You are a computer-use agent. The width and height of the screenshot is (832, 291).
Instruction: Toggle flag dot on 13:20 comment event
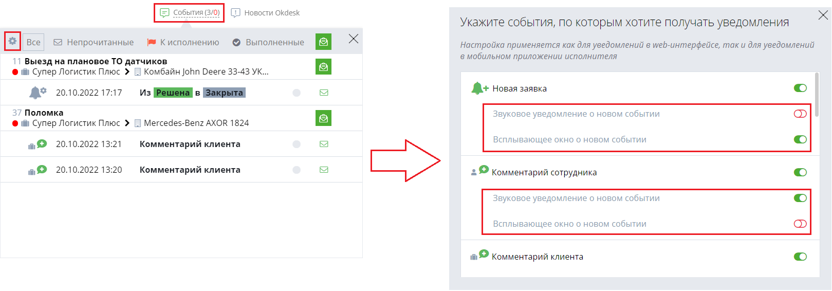point(297,170)
